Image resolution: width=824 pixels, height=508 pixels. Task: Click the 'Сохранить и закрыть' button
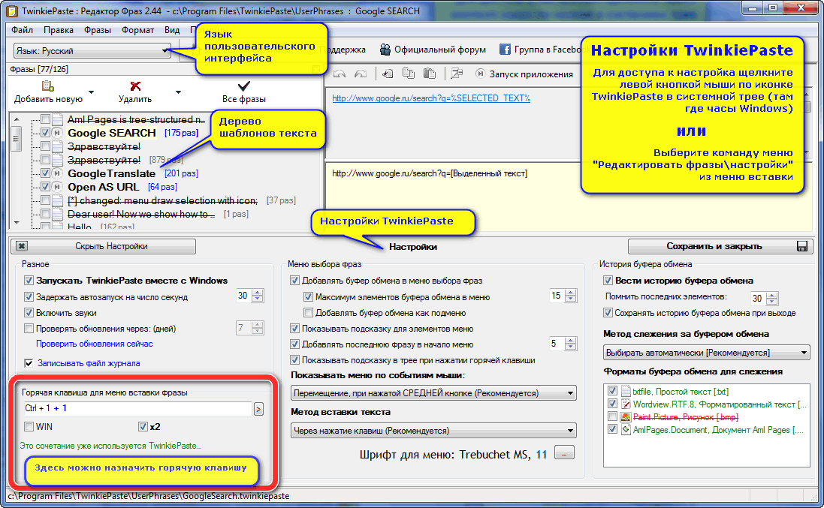point(720,246)
